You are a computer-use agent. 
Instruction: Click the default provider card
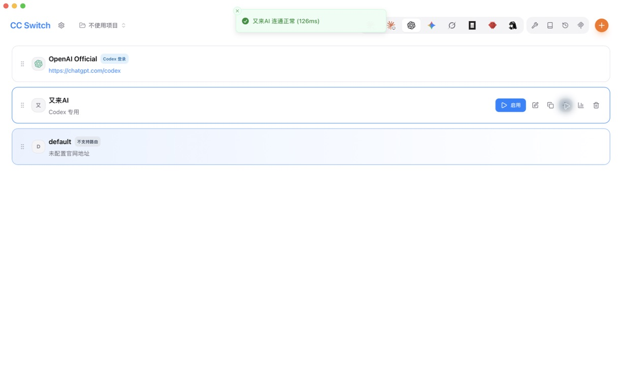click(311, 147)
